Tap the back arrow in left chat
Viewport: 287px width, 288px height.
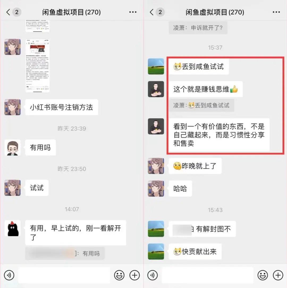coord(8,12)
